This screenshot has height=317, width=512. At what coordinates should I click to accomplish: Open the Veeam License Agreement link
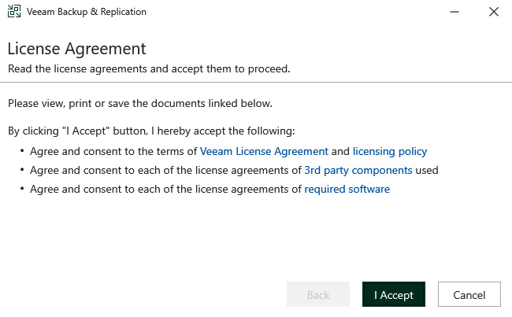coord(264,151)
